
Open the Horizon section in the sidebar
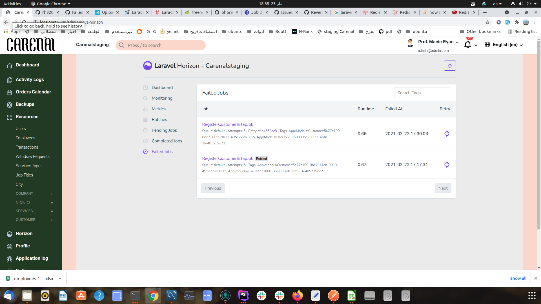(24, 233)
